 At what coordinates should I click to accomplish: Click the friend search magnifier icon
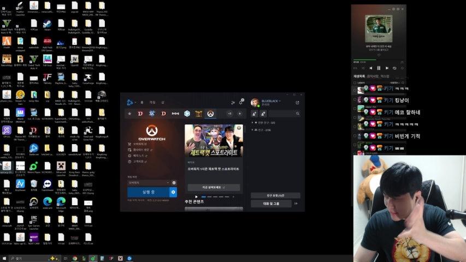pos(298,114)
